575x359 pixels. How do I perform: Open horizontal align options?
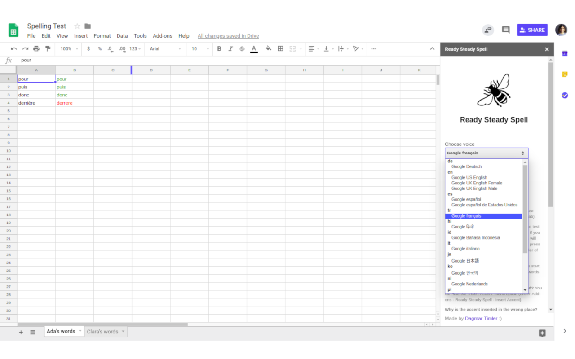point(314,48)
